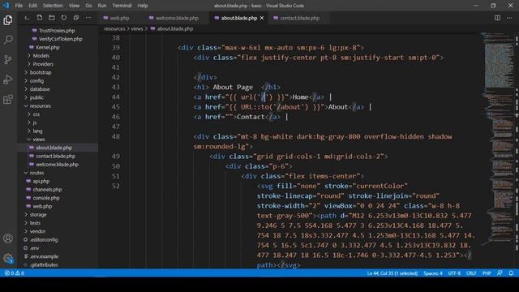Open the Terminal menu
This screenshot has height=292, width=519.
click(x=122, y=6)
